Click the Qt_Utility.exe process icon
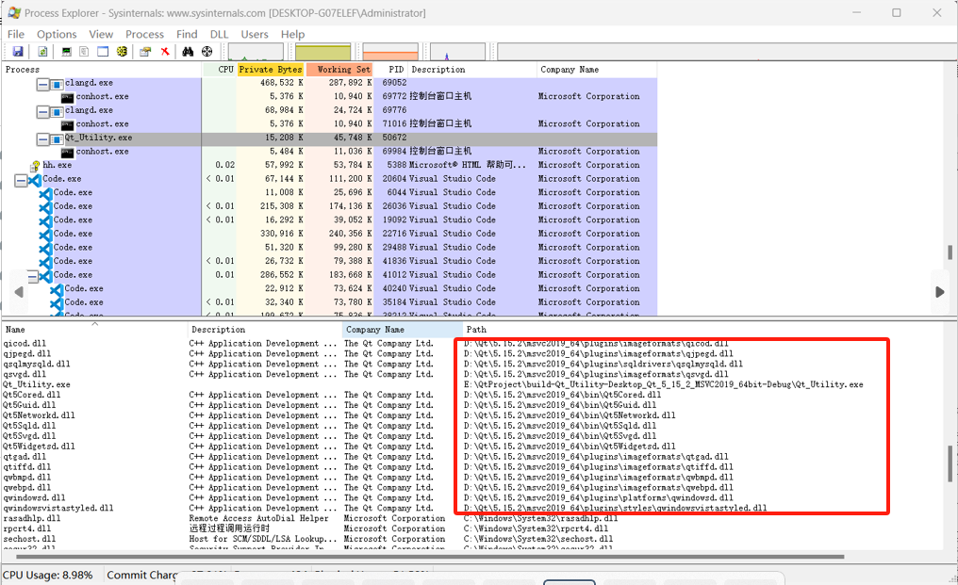The height and width of the screenshot is (585, 958). coord(57,138)
